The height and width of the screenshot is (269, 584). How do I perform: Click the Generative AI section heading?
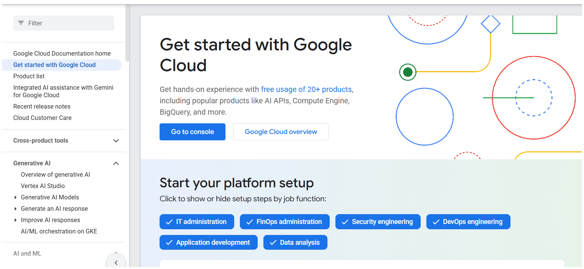click(x=32, y=163)
